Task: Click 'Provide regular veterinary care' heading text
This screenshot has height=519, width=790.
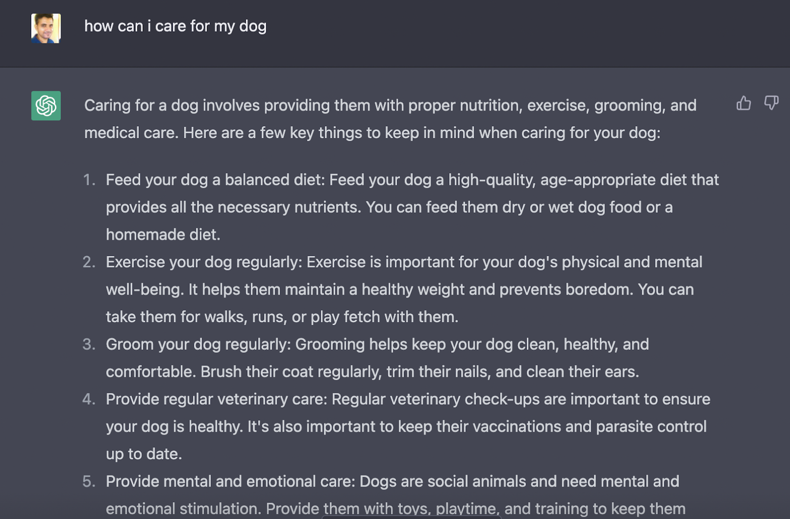Action: pyautogui.click(x=216, y=399)
